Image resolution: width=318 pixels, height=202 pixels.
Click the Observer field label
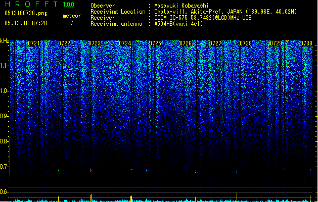pyautogui.click(x=103, y=6)
